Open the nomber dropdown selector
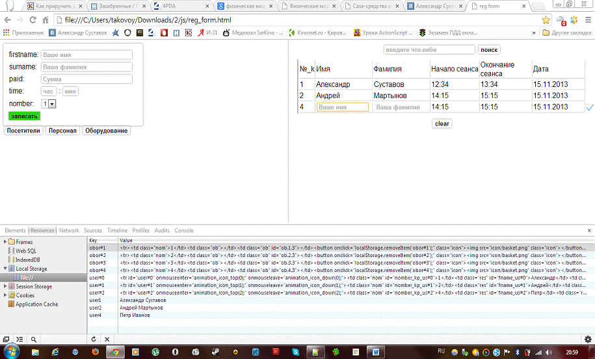This screenshot has width=595, height=359. click(x=49, y=104)
